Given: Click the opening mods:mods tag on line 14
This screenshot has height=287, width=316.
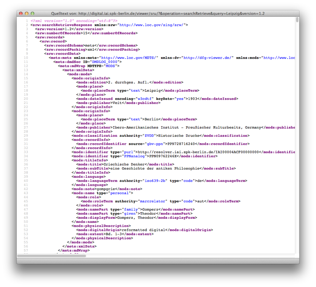Looking at the screenshot, I should 79,74.
